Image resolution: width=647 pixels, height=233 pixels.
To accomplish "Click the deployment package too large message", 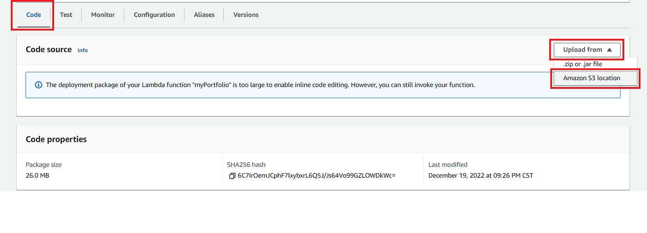I will tap(260, 85).
